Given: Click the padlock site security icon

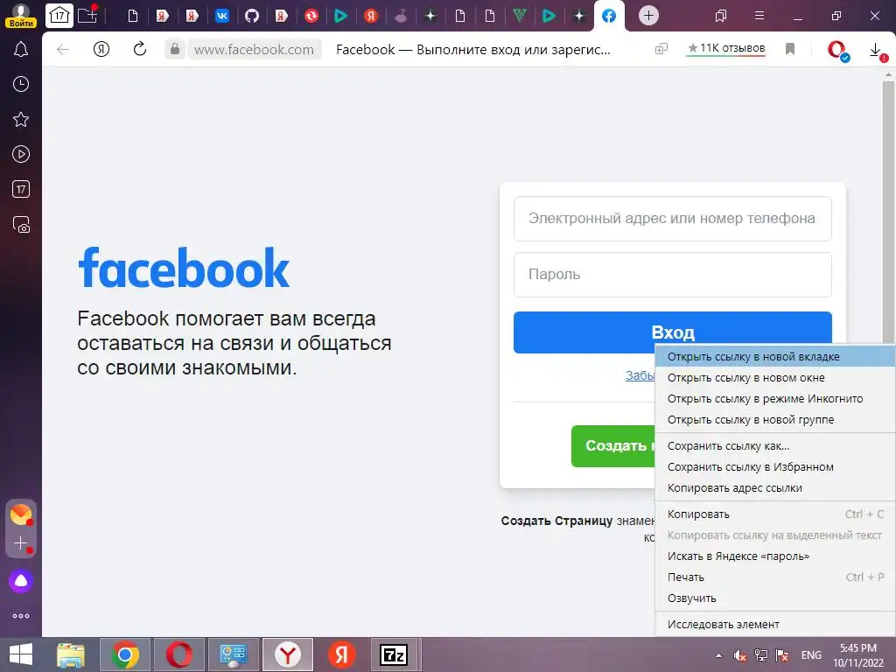Looking at the screenshot, I should click(175, 50).
